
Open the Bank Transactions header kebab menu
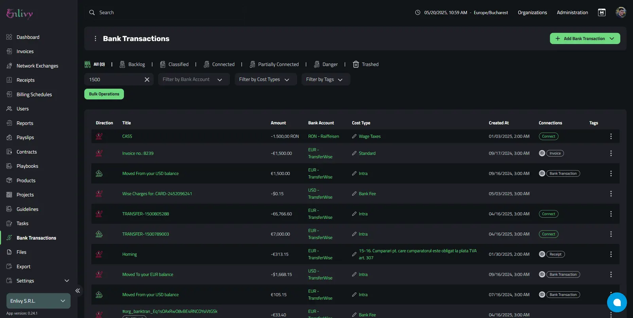(x=95, y=39)
